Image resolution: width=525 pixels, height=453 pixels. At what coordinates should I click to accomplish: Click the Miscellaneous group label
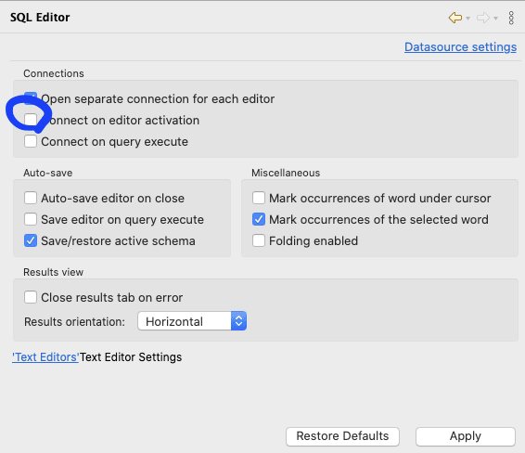click(286, 173)
